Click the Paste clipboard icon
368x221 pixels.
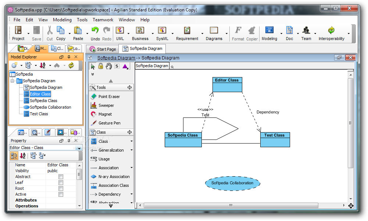coord(78,30)
